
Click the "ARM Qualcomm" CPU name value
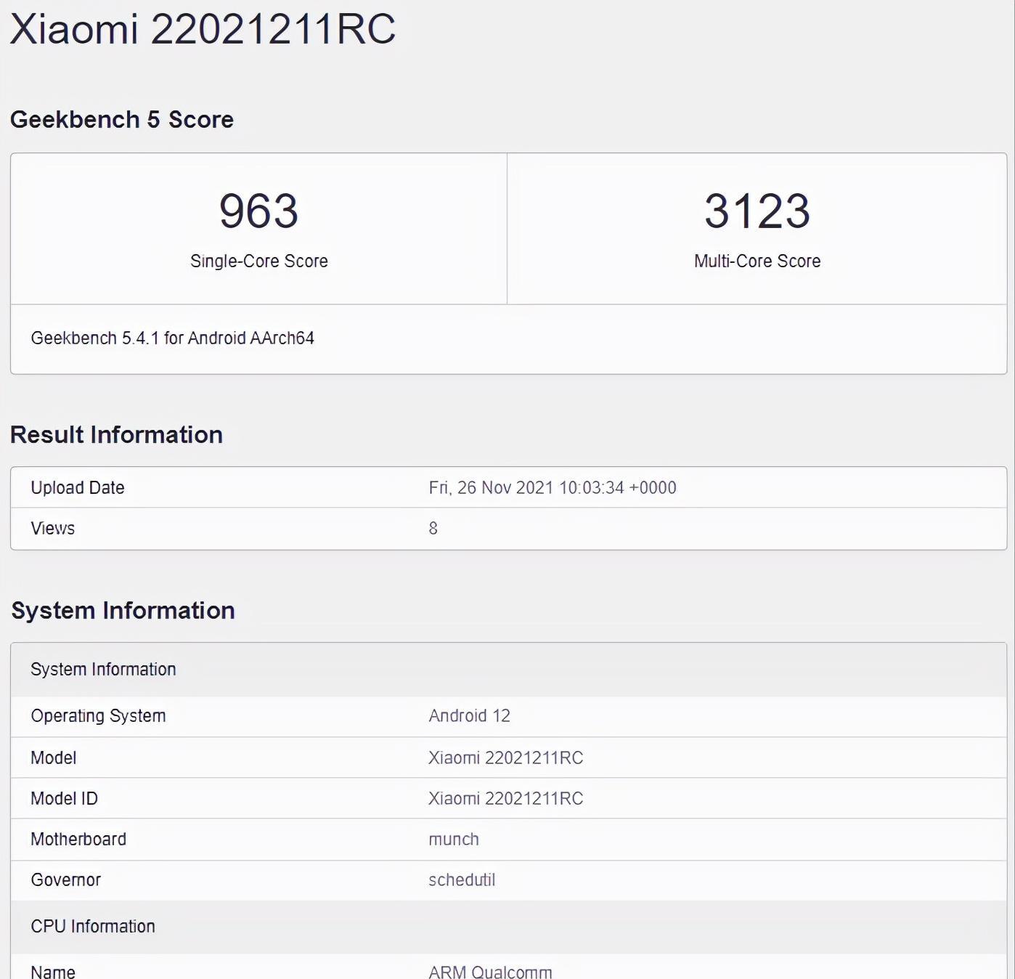[490, 972]
